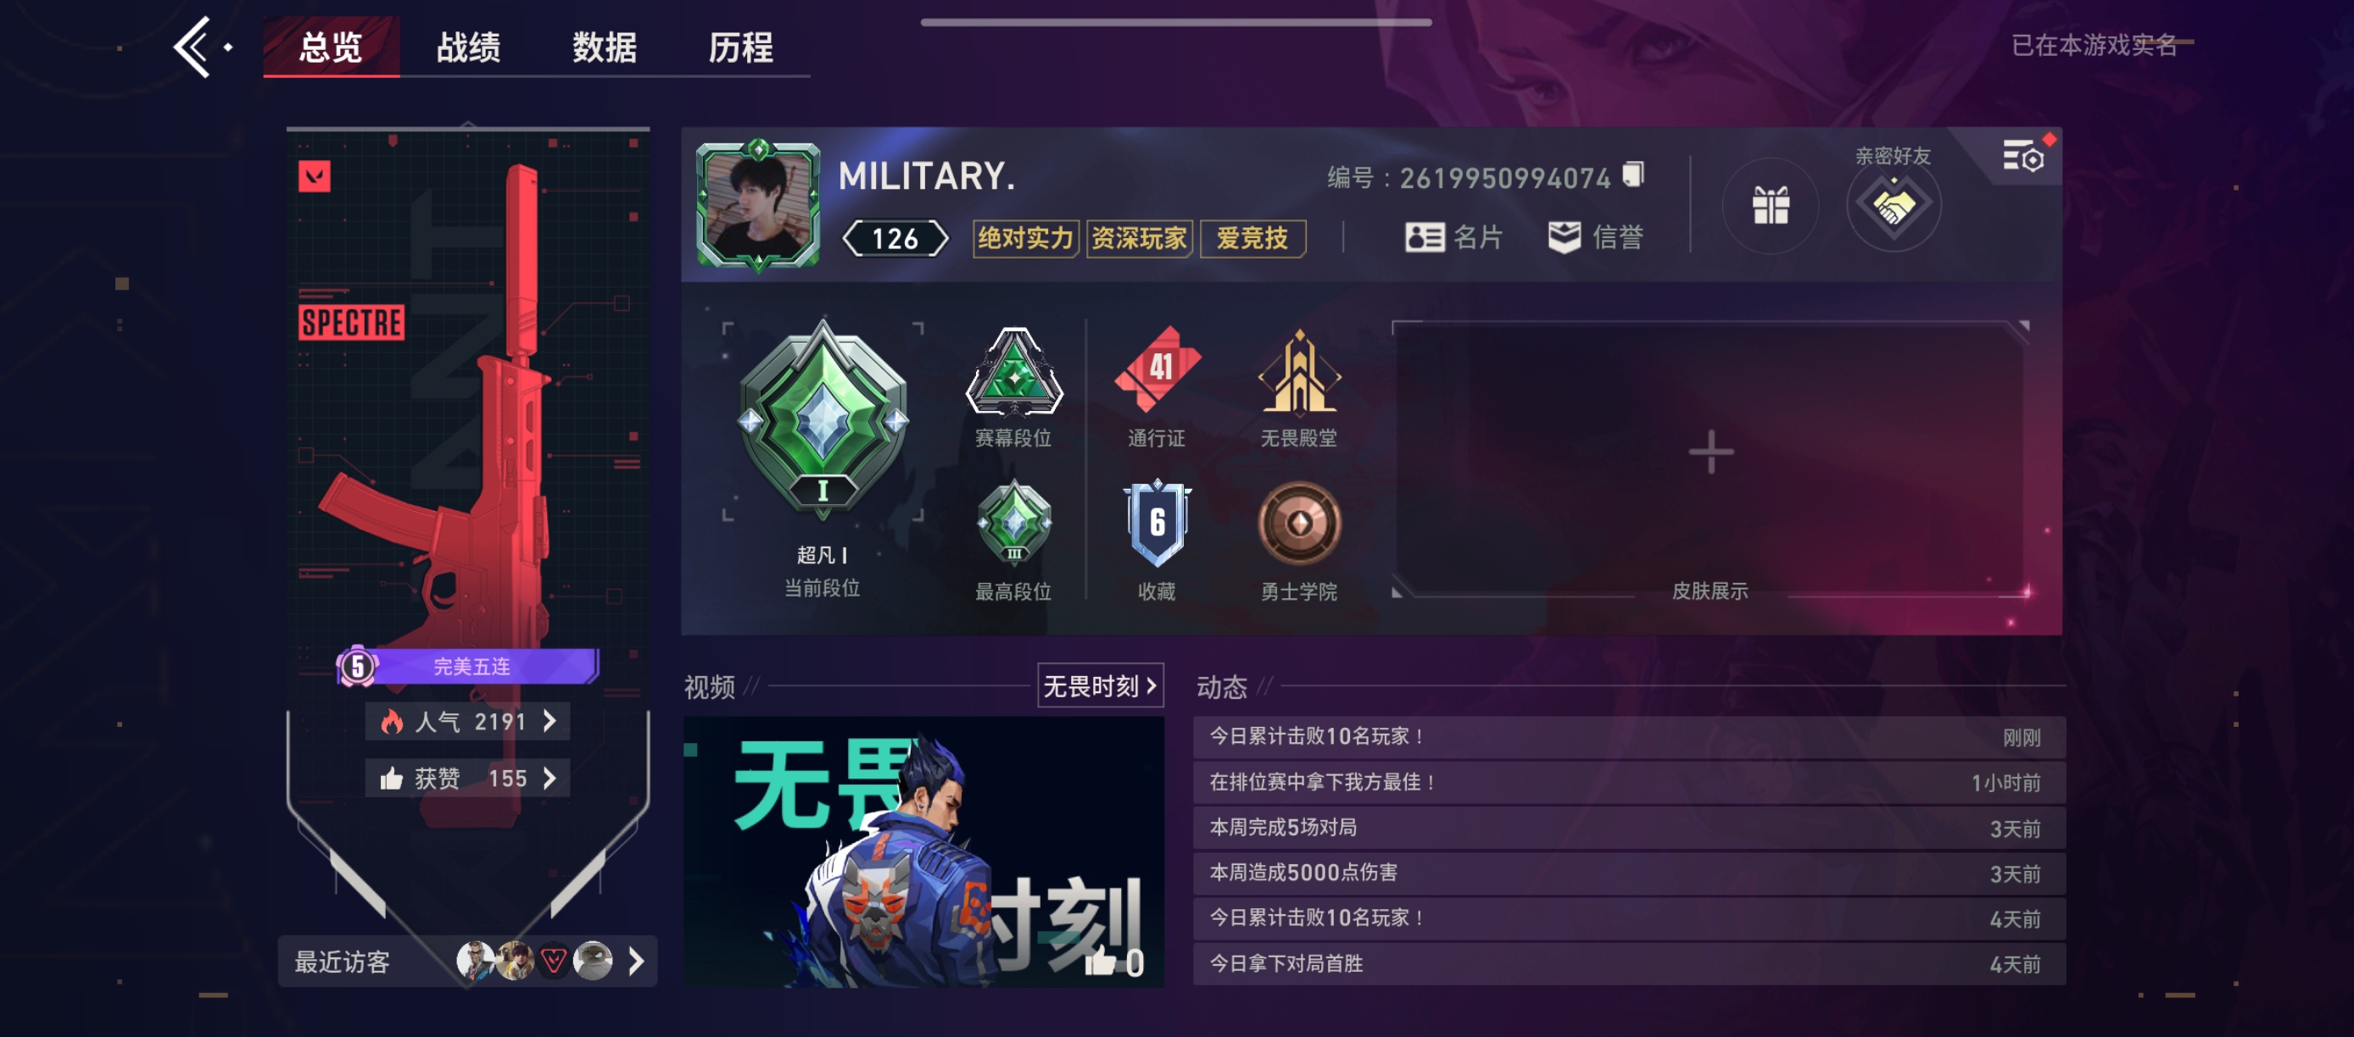Open the 勇士学院 bronze medal icon
This screenshot has width=2354, height=1037.
point(1298,523)
